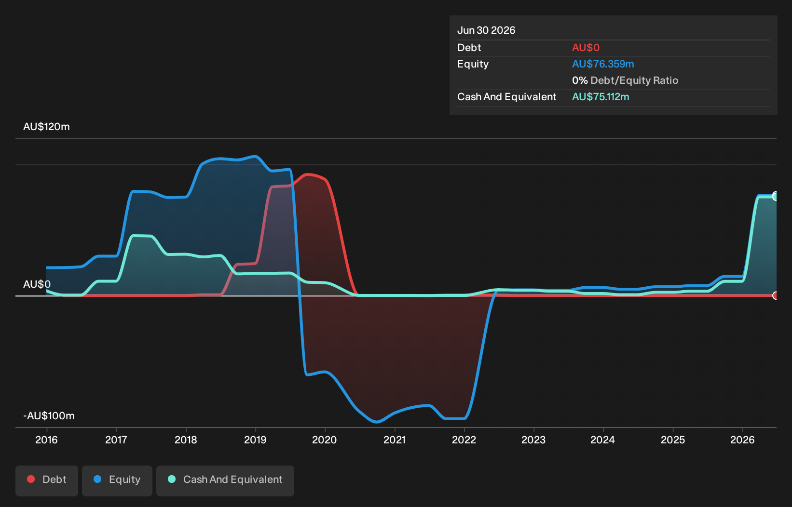Click the red AU$0 debt value in tooltip

coord(586,48)
